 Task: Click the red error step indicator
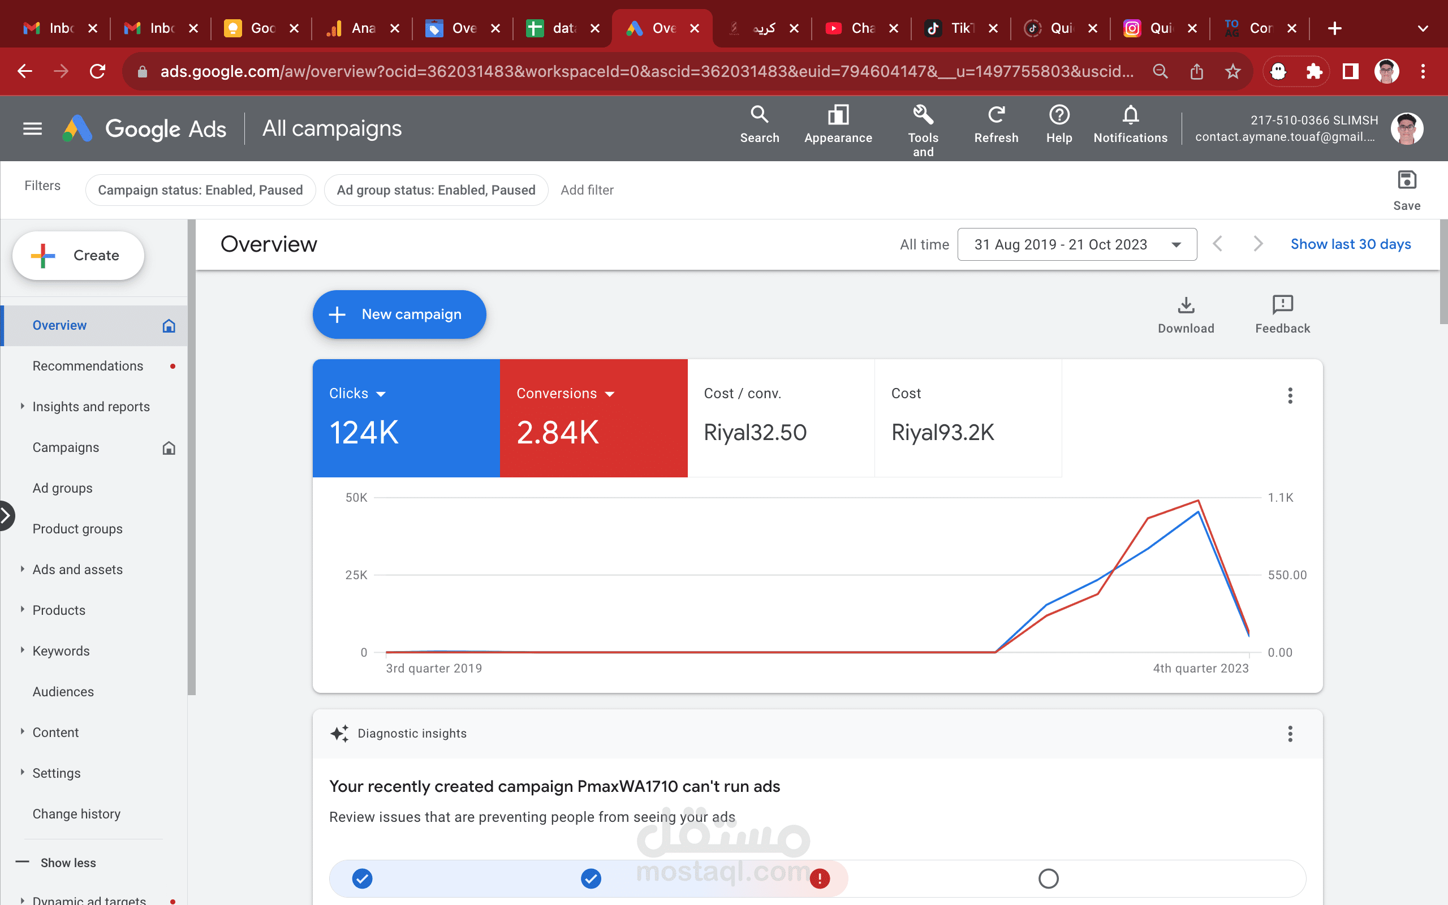coord(819,878)
